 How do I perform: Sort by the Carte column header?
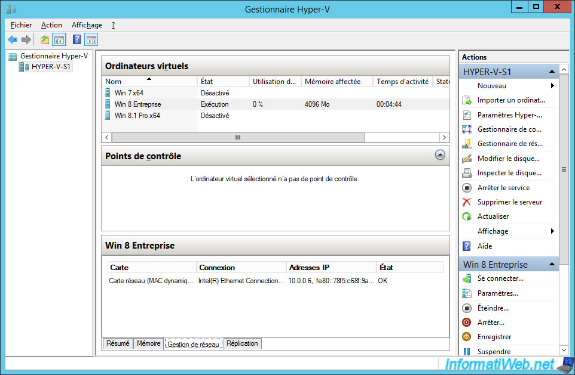152,268
